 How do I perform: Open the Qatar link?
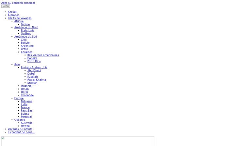(x=24, y=92)
